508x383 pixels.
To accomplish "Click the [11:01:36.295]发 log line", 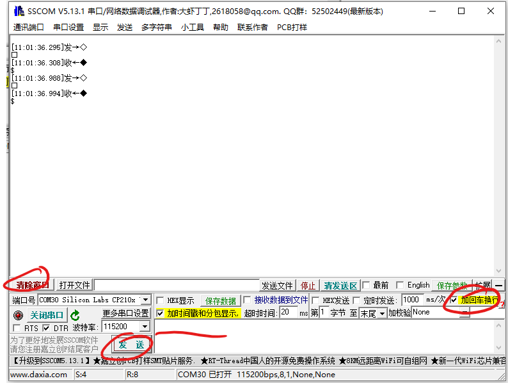I will coord(49,47).
